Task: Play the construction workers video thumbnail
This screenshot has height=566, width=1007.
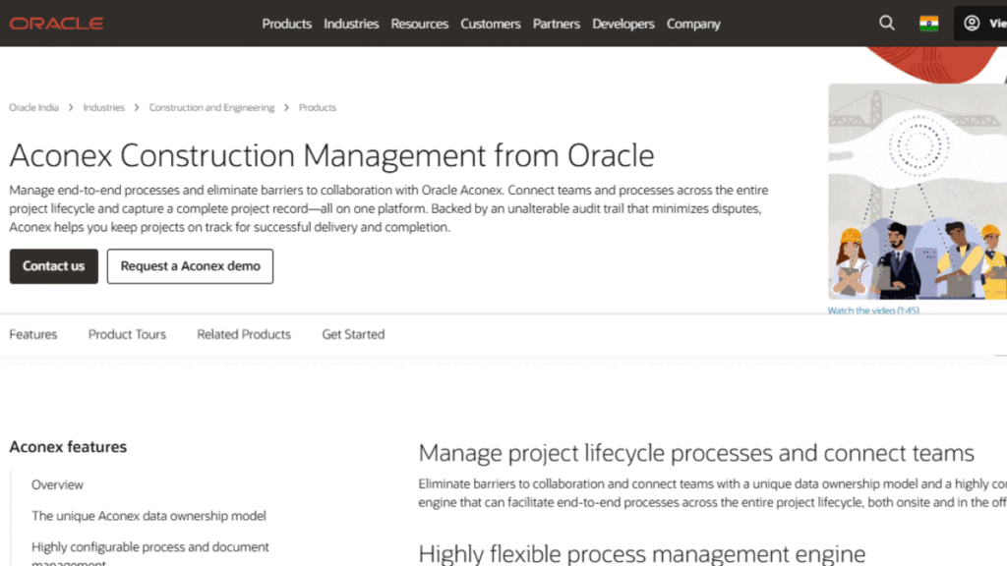Action: click(x=917, y=192)
